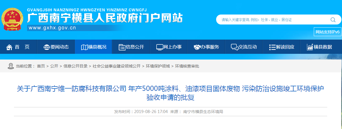Click the home icon beside 首页
Viewport: 342px width, 129px height.
point(9,47)
